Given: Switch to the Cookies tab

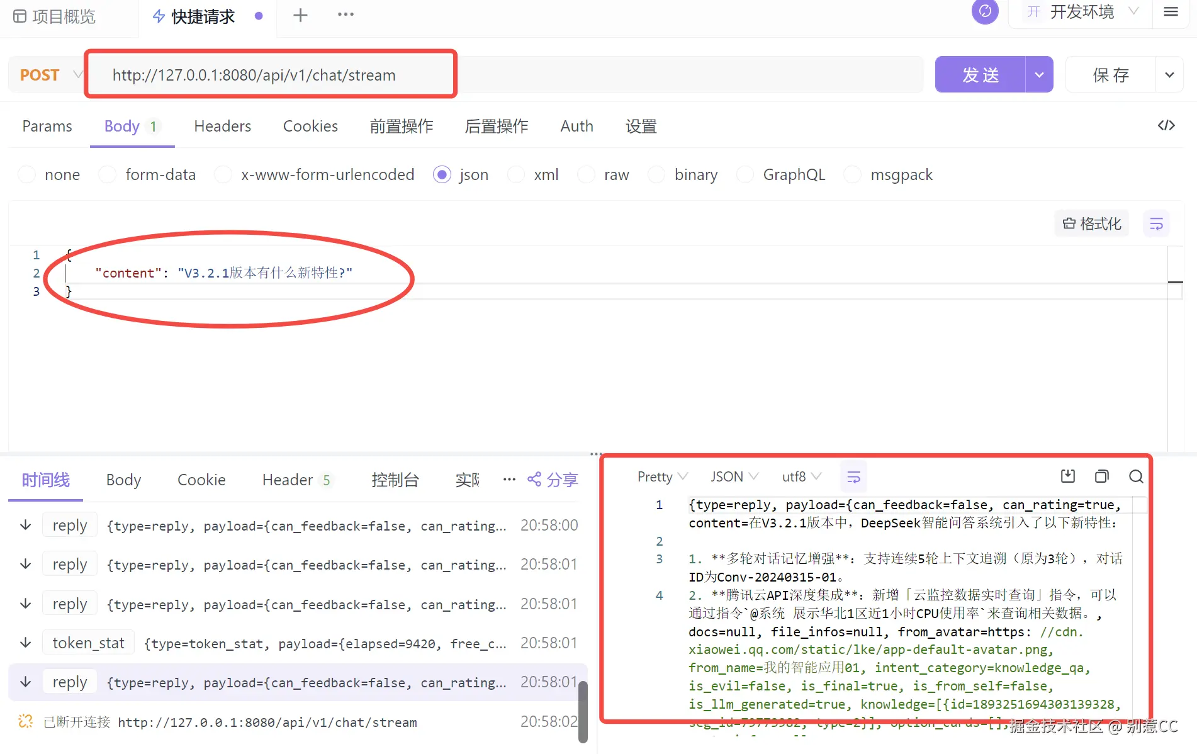Looking at the screenshot, I should point(310,126).
